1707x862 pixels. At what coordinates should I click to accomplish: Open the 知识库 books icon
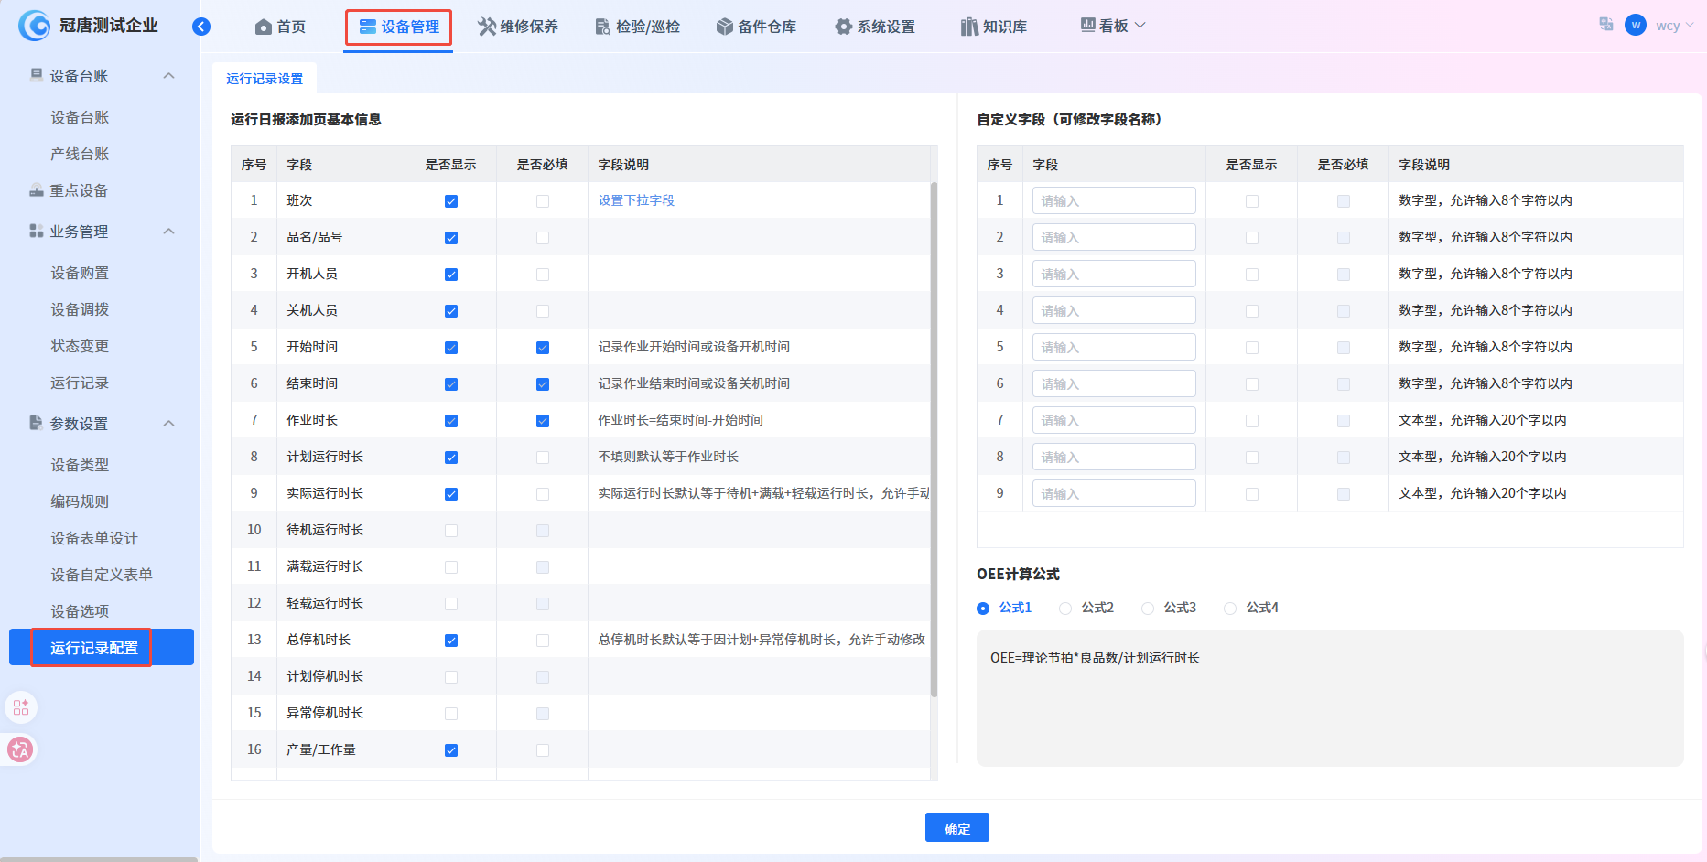(969, 27)
